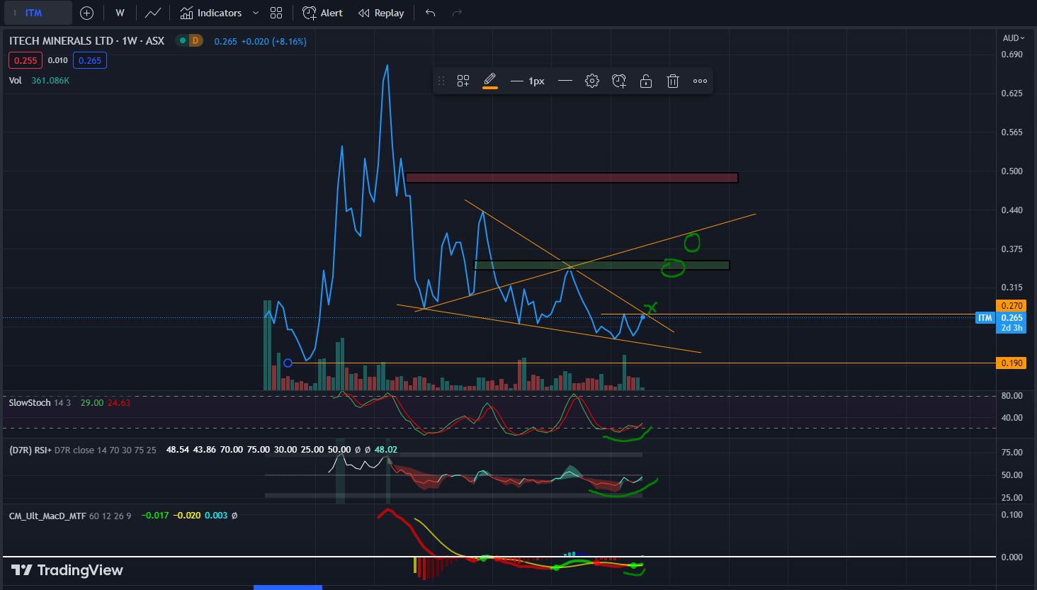The width and height of the screenshot is (1037, 590).
Task: Click the SlowStoch value 29.00
Action: (92, 402)
